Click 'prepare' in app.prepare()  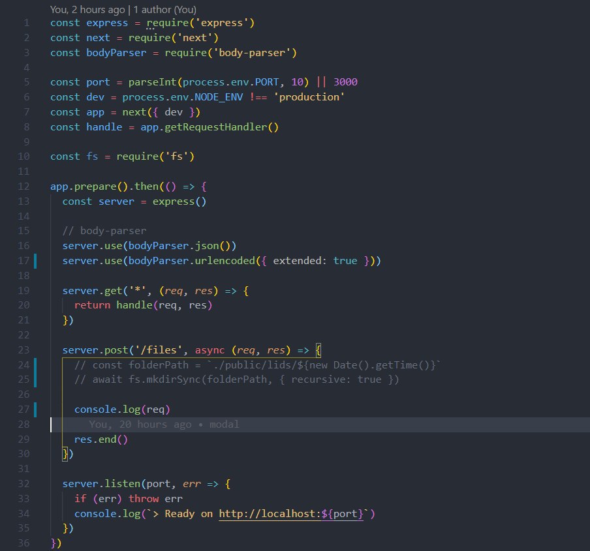(x=95, y=186)
